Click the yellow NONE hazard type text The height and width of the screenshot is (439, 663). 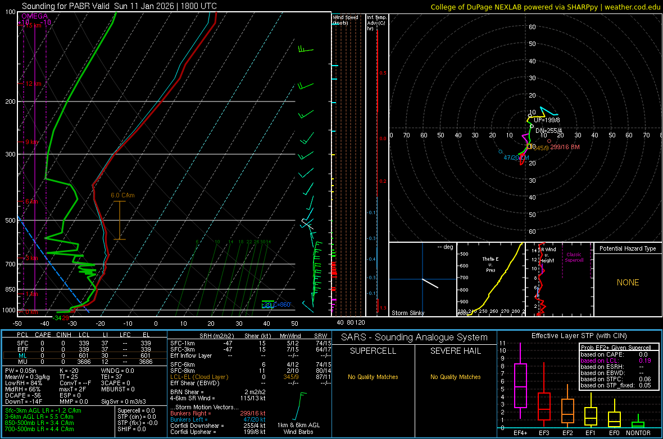pyautogui.click(x=628, y=283)
